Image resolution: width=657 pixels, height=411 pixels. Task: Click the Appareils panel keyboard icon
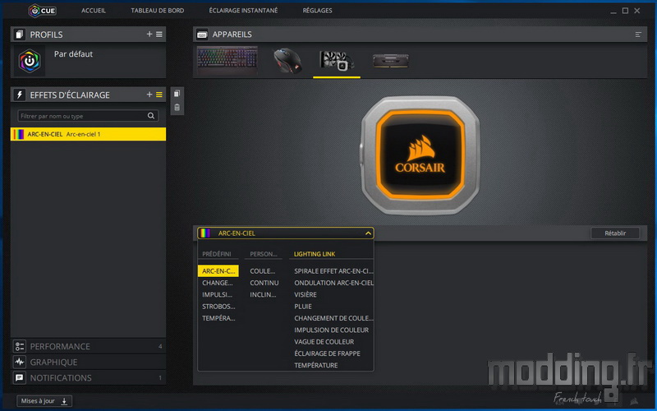pos(202,35)
